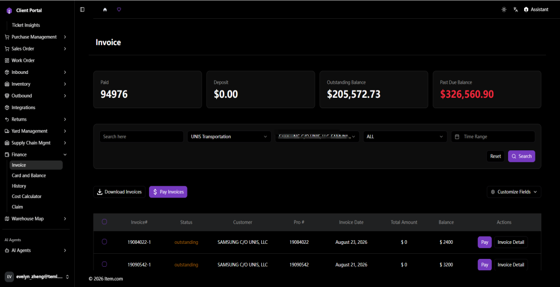Image resolution: width=560 pixels, height=287 pixels.
Task: Pay invoice 19090542-1
Action: click(x=485, y=265)
